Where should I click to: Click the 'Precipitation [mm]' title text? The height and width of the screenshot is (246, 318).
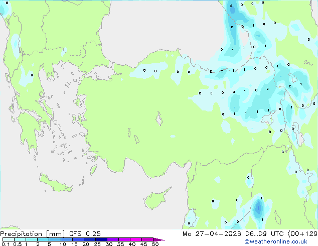pos(33,234)
